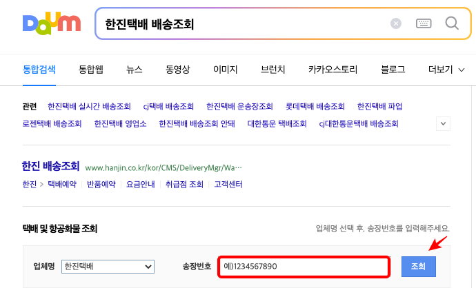The height and width of the screenshot is (288, 476).
Task: Open the 브런치 tab
Action: (273, 70)
